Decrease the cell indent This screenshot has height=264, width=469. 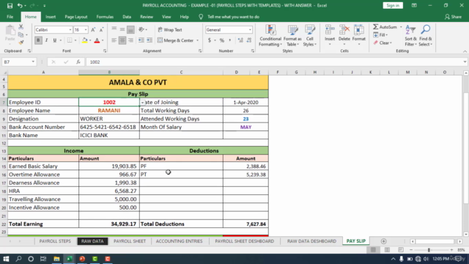pos(141,40)
